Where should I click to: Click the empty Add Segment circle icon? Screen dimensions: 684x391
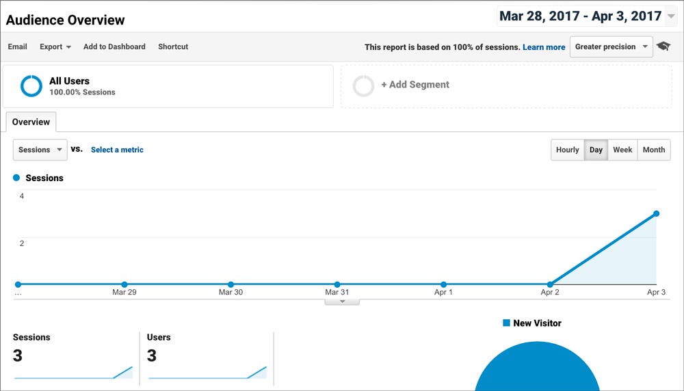pyautogui.click(x=363, y=86)
